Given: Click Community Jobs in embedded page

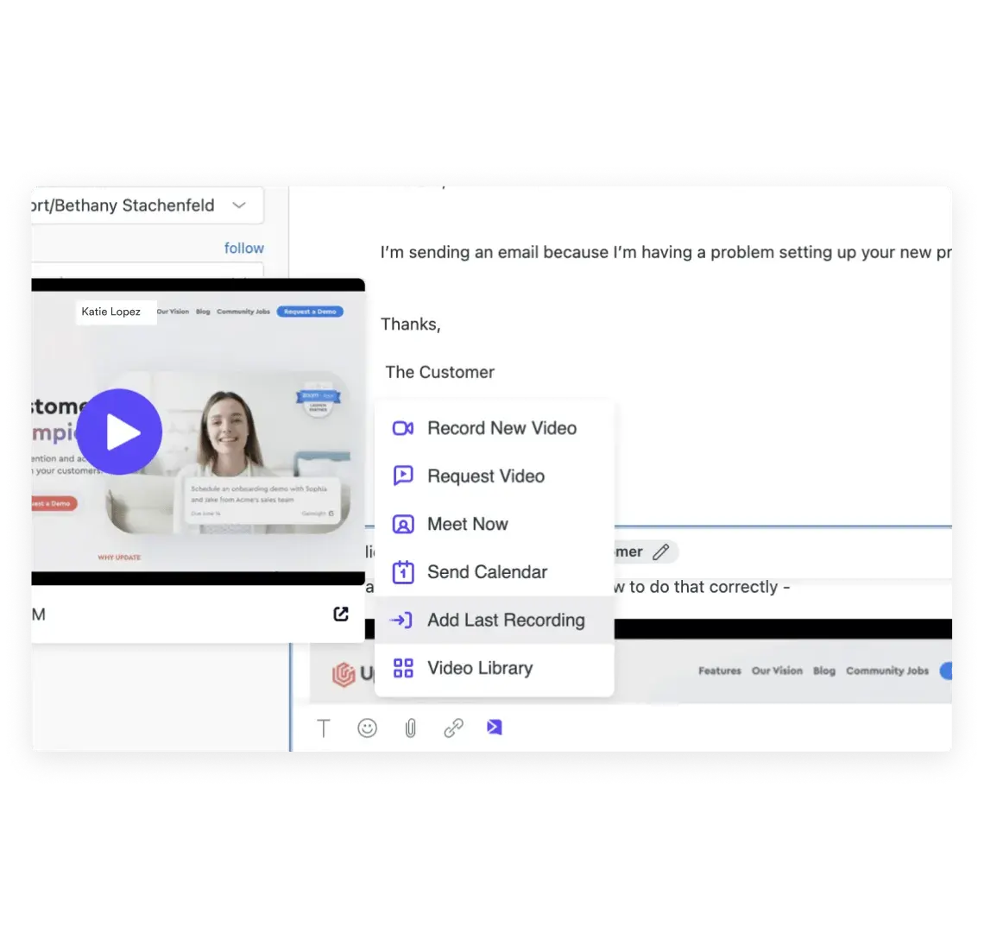Looking at the screenshot, I should (886, 671).
